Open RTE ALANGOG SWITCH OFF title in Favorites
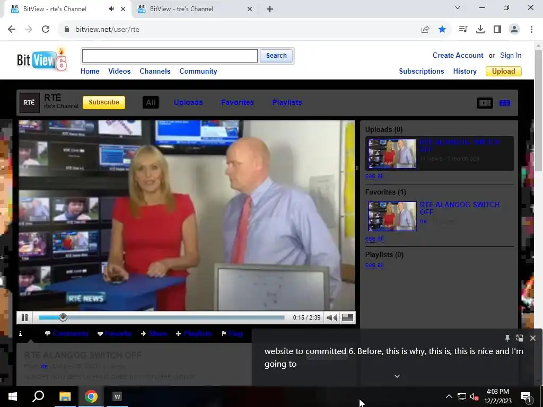 [x=459, y=208]
